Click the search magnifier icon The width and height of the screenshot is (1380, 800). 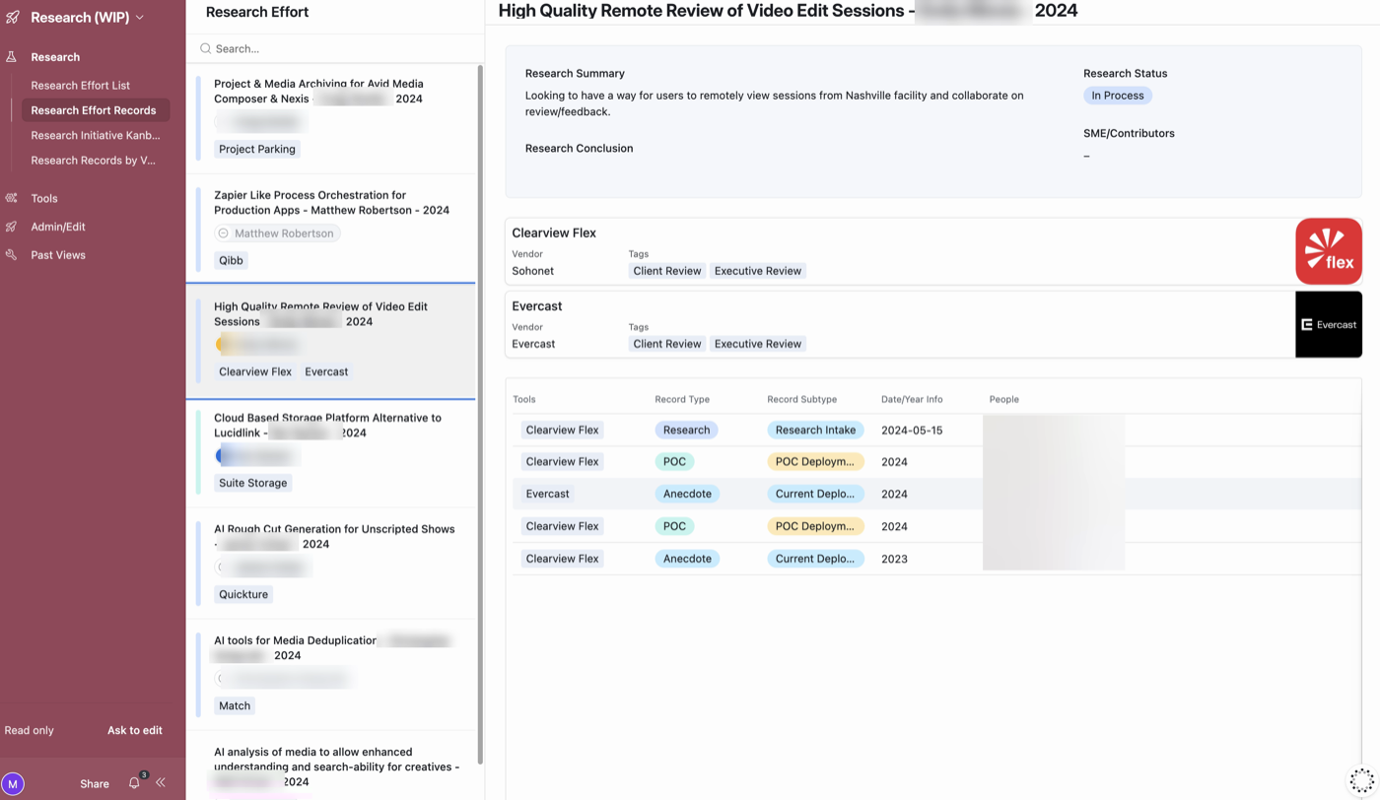206,48
